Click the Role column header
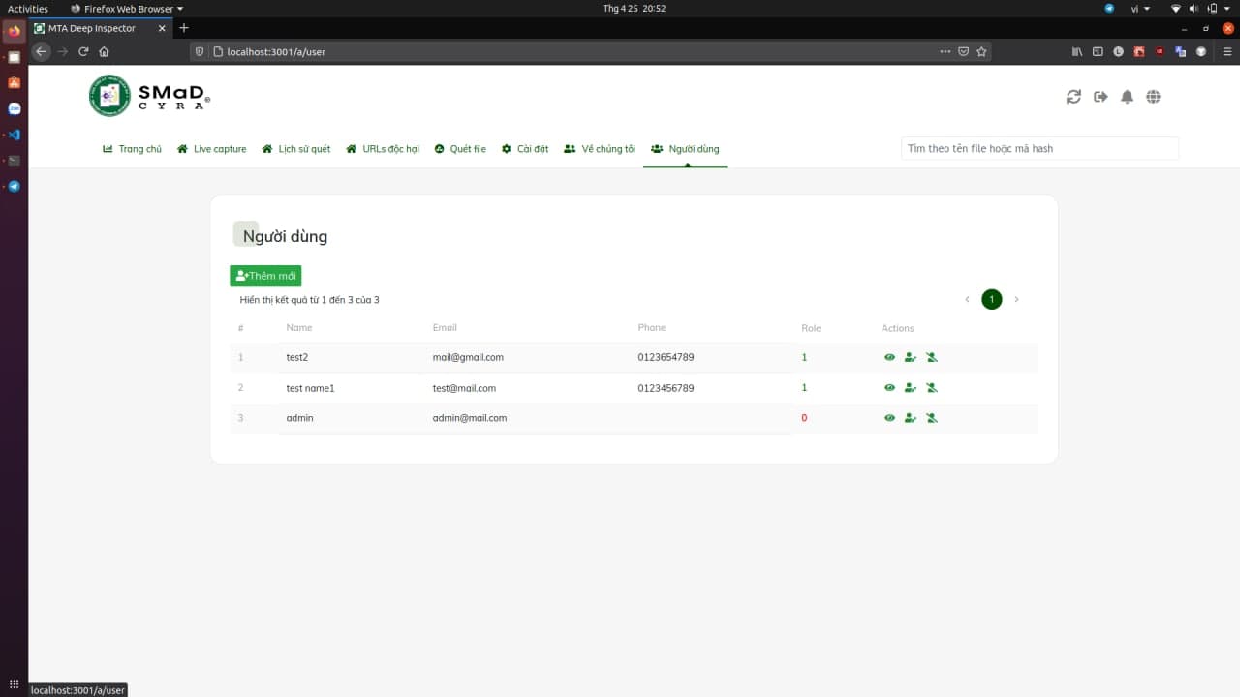 point(811,328)
